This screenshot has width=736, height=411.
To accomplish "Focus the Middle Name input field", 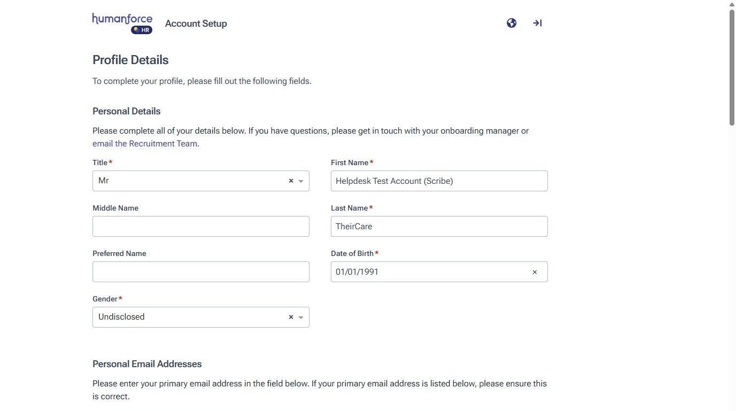I will [200, 227].
